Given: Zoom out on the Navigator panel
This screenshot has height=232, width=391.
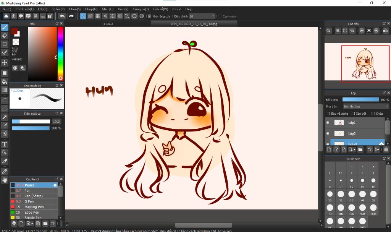Looking at the screenshot, I should (352, 31).
